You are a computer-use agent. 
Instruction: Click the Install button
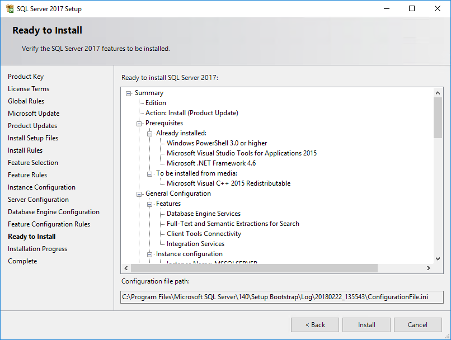coord(367,325)
